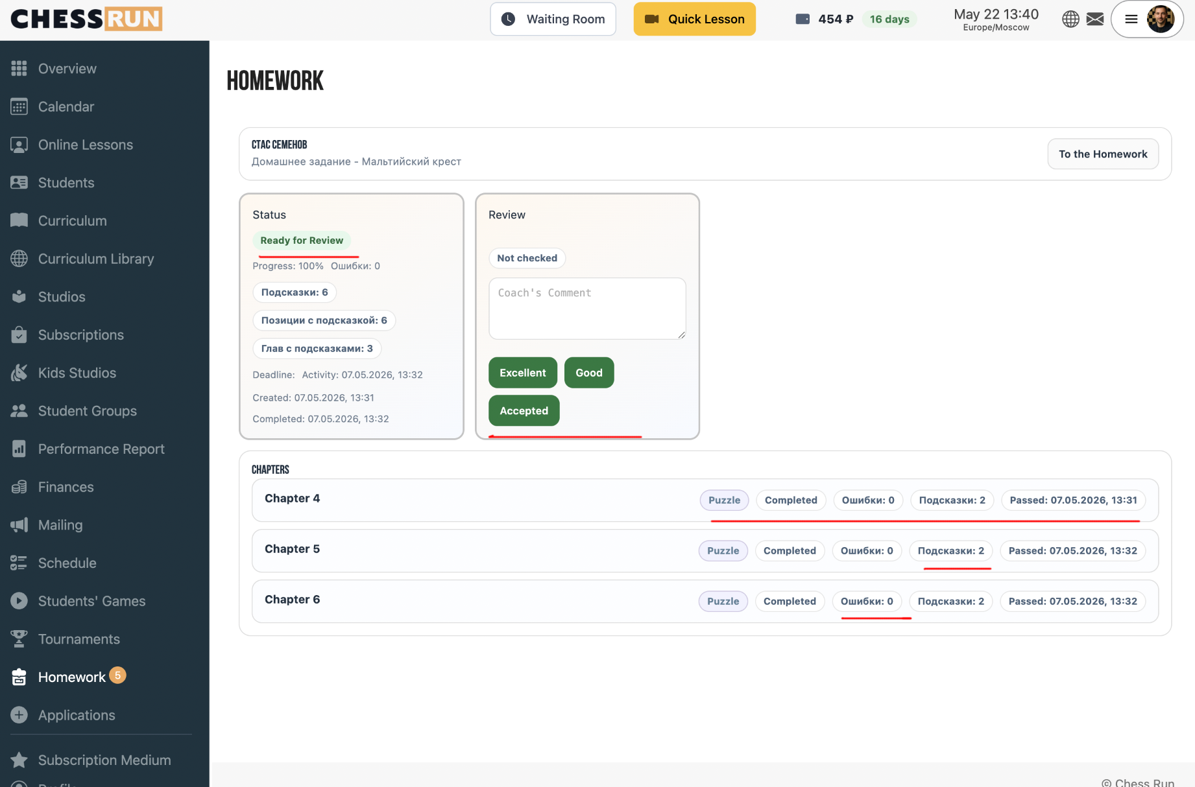Expand the Chapter 6 row
The image size is (1195, 787).
pyautogui.click(x=705, y=601)
